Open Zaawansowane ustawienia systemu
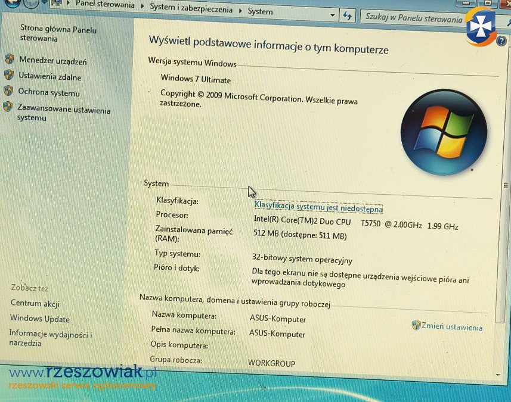Viewport: 511px width, 402px height. [64, 113]
